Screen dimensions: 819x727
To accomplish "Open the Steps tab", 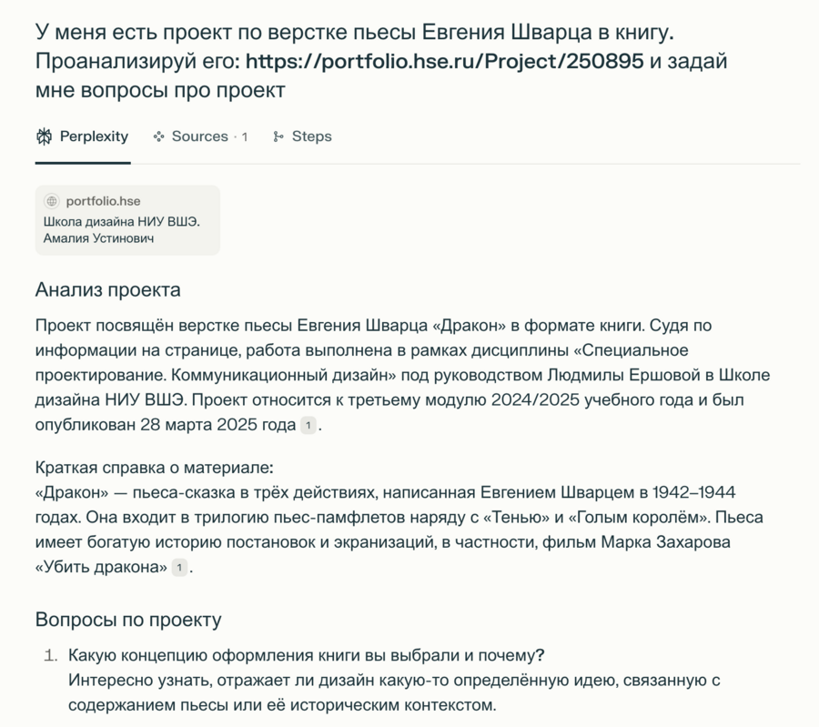I will pos(311,136).
